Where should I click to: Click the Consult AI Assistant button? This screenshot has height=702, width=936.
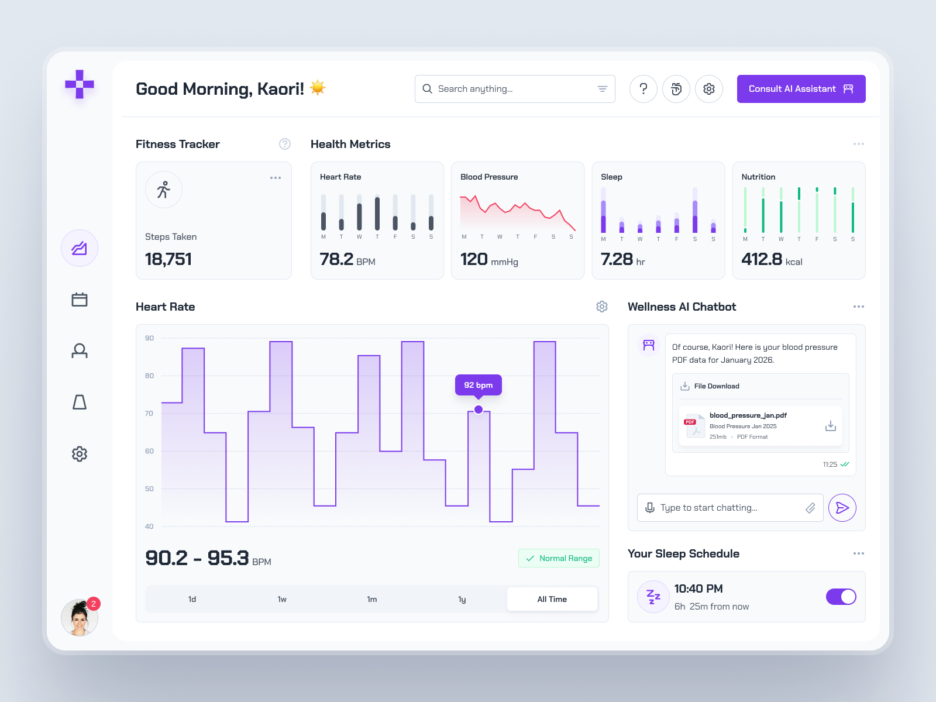tap(801, 89)
